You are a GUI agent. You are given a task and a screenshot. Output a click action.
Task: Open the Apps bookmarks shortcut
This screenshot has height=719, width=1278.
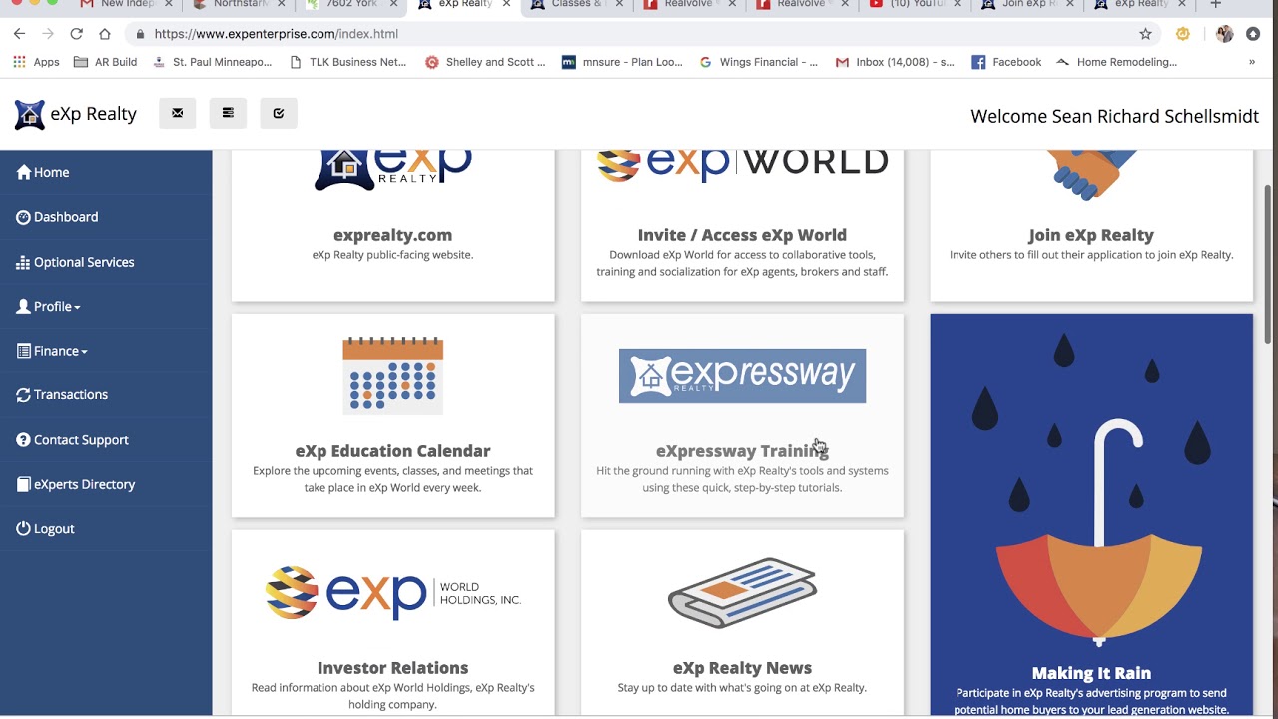[36, 62]
